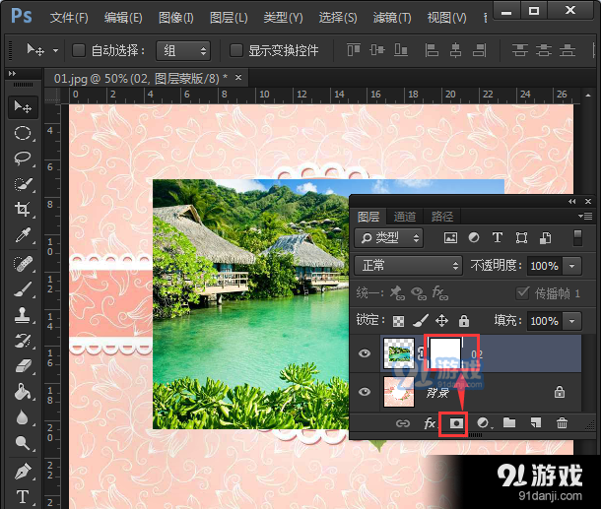Select the Elliptical Marquee tool

point(23,133)
